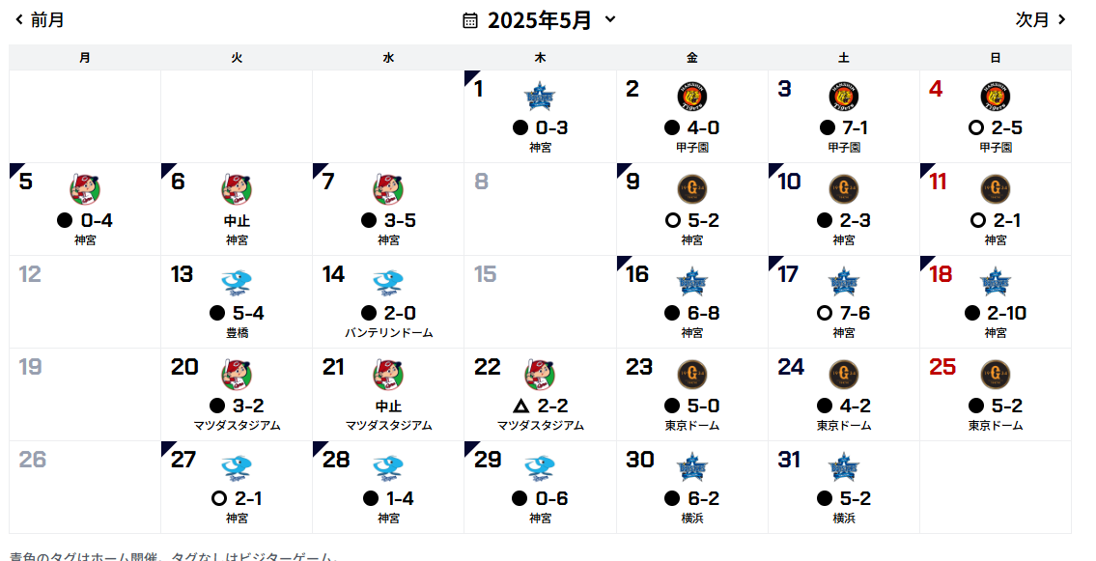Click the Dragons logo on May 13
Image resolution: width=1096 pixels, height=561 pixels.
click(237, 281)
